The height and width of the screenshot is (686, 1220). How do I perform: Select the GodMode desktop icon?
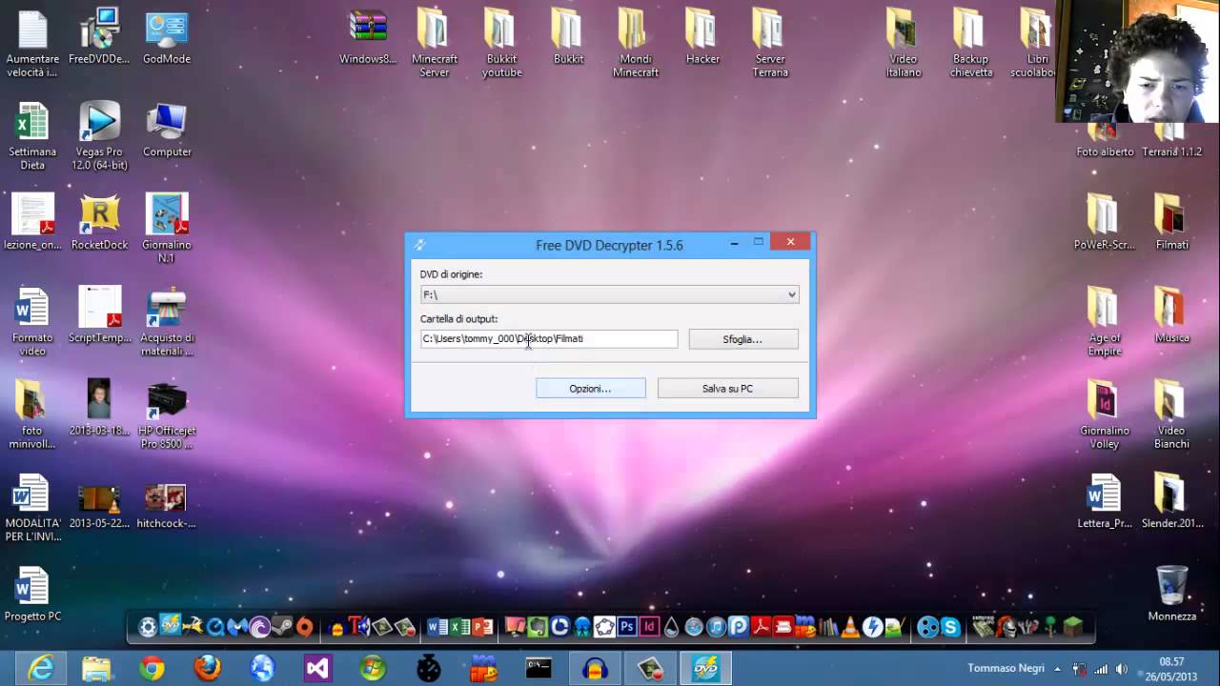167,37
